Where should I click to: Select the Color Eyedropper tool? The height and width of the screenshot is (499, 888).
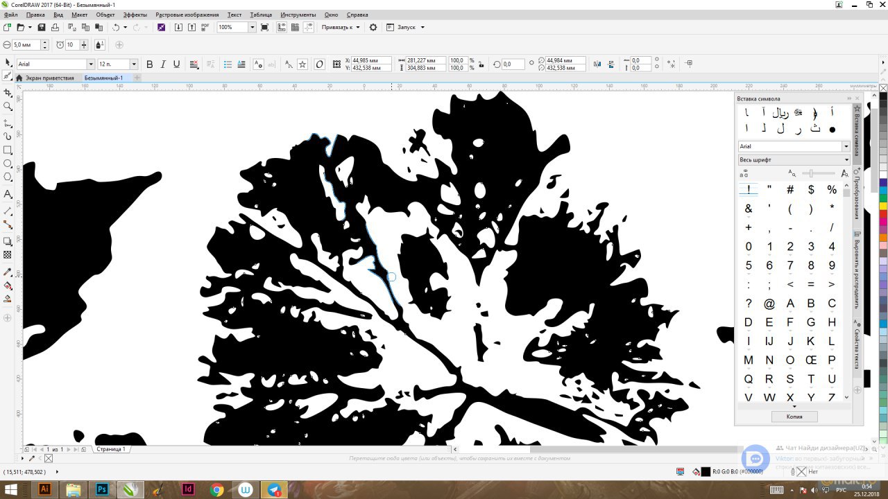tap(8, 272)
